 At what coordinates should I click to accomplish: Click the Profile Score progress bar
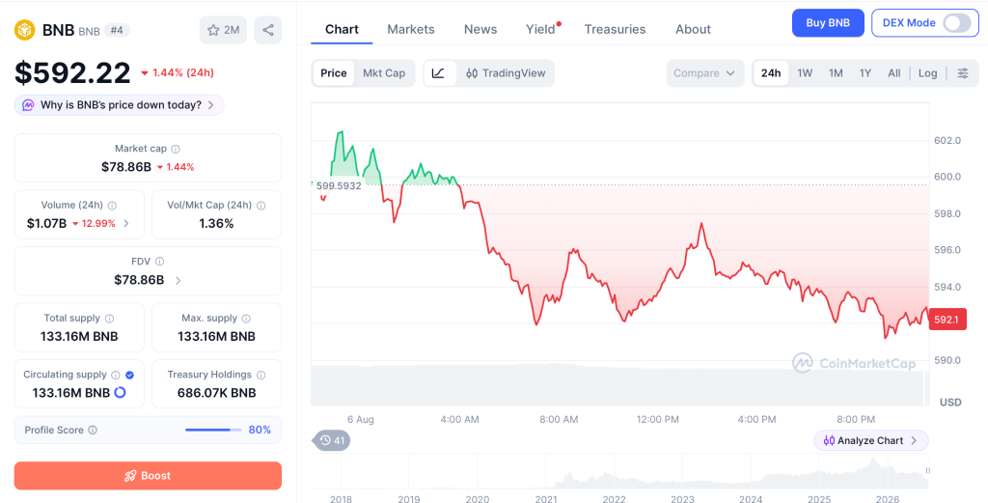(213, 430)
